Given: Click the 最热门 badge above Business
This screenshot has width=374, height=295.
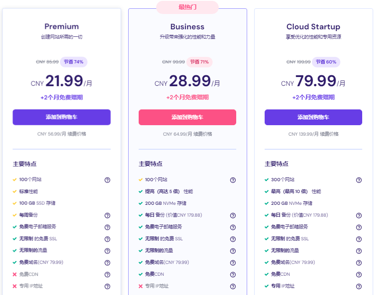Looking at the screenshot, I should coord(187,7).
